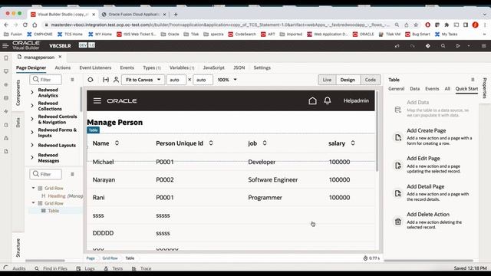
Task: Expand the Redwood Messages group
Action: point(32,157)
